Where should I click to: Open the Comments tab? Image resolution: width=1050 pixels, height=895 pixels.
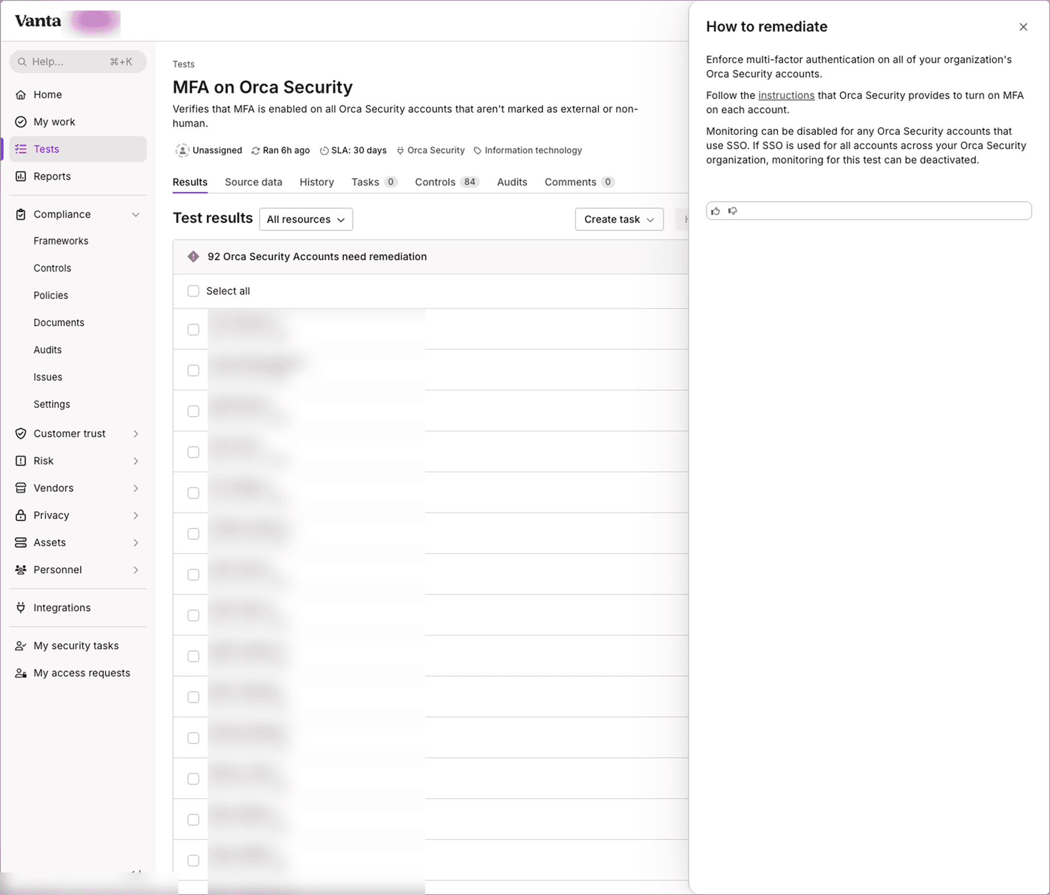pyautogui.click(x=579, y=182)
